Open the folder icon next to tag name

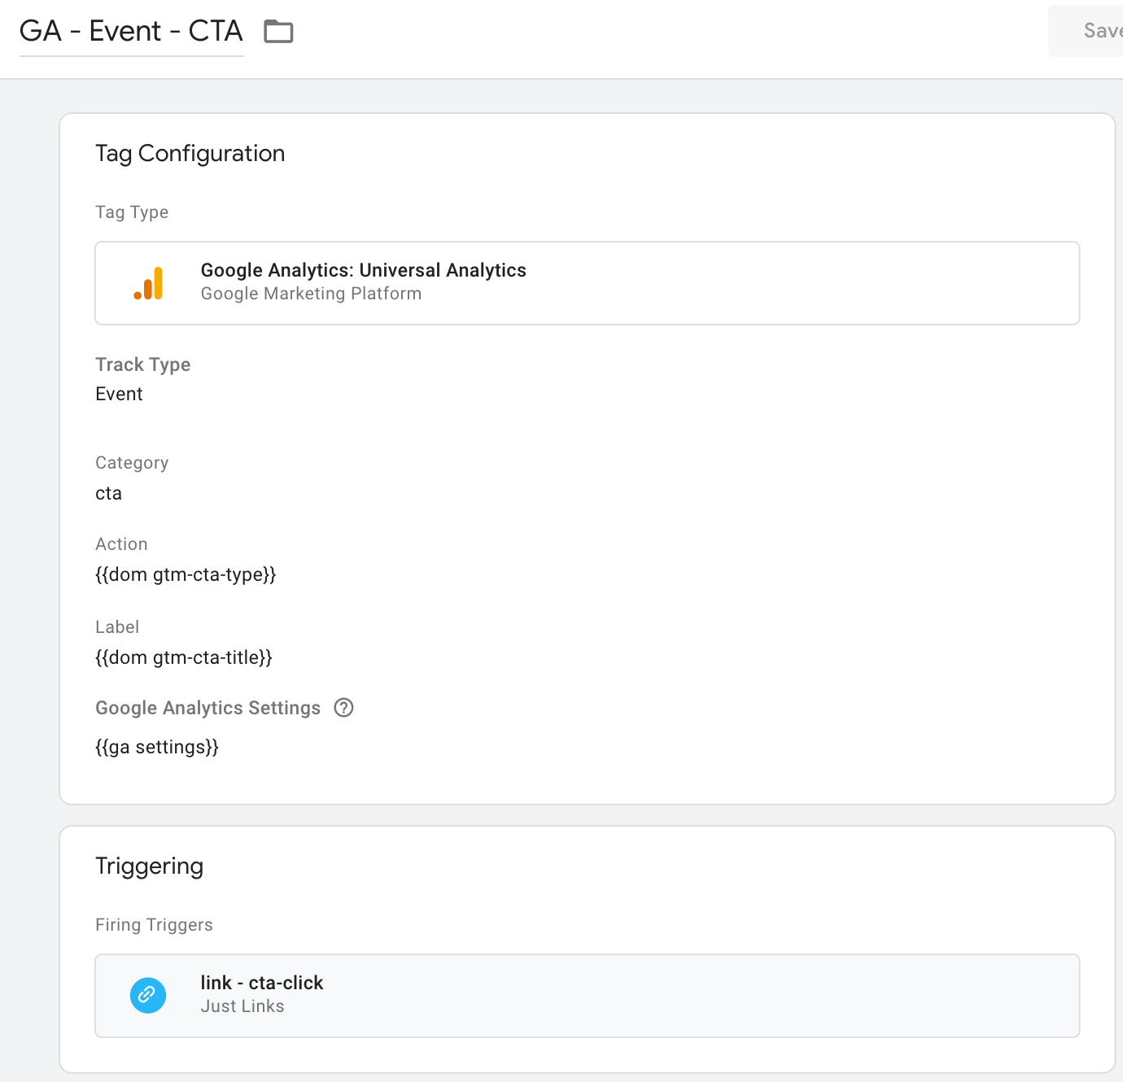coord(278,32)
